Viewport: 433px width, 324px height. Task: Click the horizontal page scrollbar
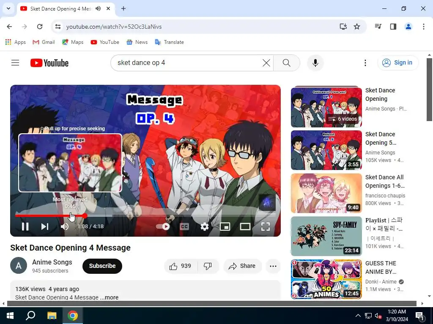pos(211,304)
